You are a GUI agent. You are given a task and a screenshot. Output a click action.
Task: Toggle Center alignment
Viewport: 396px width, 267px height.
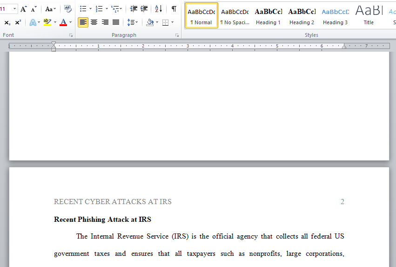(x=94, y=22)
